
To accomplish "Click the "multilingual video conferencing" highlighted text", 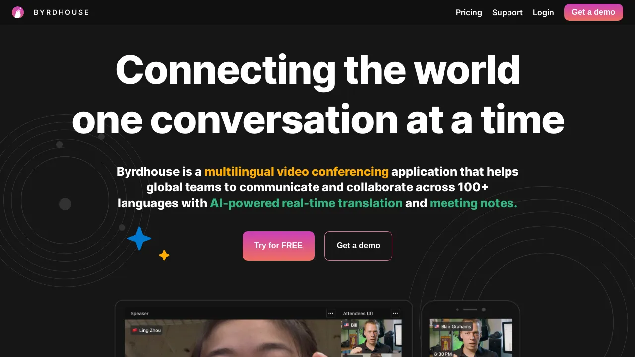I will click(x=297, y=172).
